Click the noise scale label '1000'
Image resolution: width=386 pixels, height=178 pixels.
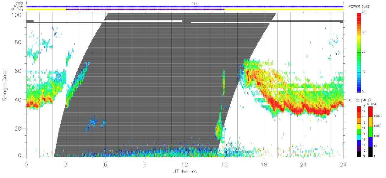click(377, 126)
